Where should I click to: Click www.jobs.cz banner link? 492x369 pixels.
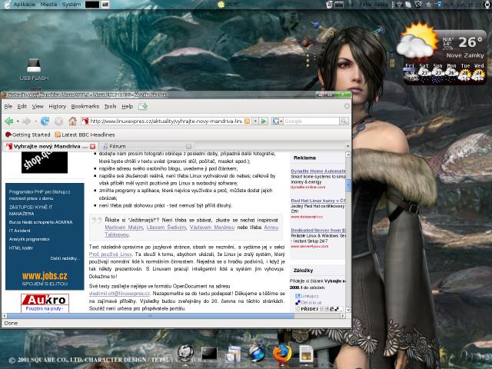pyautogui.click(x=45, y=276)
